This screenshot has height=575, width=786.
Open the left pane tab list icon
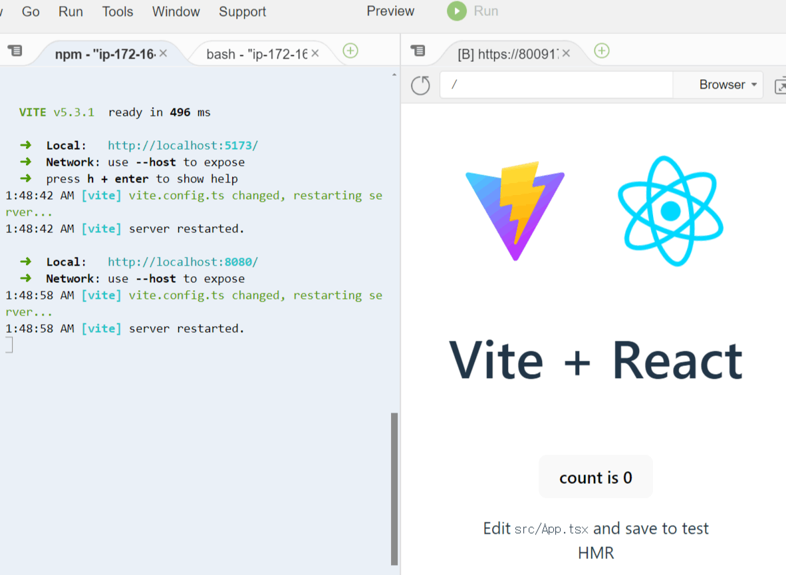(x=15, y=50)
